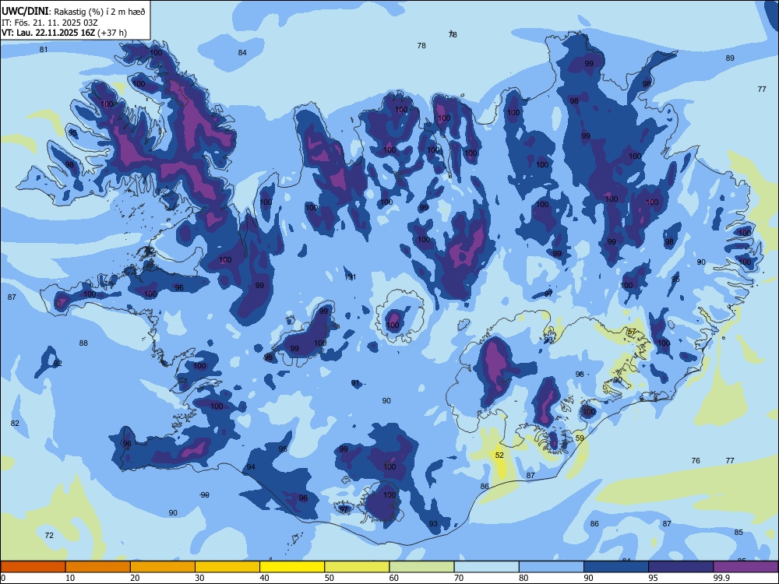Click the legend label '50'
The image size is (779, 584).
[330, 578]
